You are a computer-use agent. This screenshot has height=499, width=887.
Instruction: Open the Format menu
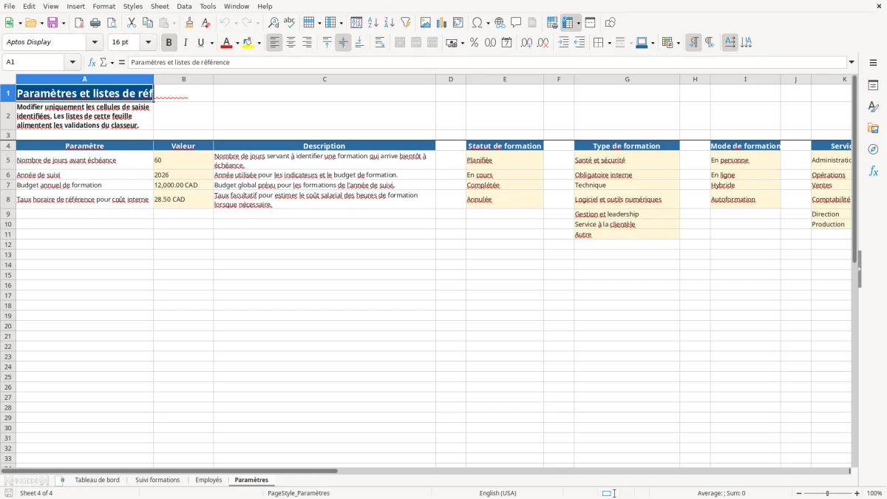(x=103, y=6)
